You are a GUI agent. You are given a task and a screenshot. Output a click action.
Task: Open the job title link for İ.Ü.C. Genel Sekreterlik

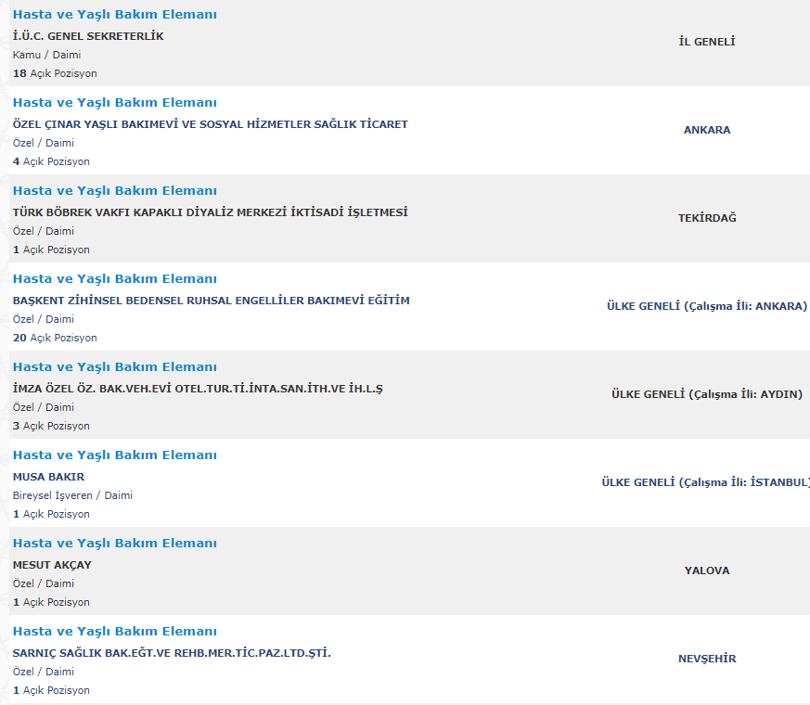click(x=115, y=15)
